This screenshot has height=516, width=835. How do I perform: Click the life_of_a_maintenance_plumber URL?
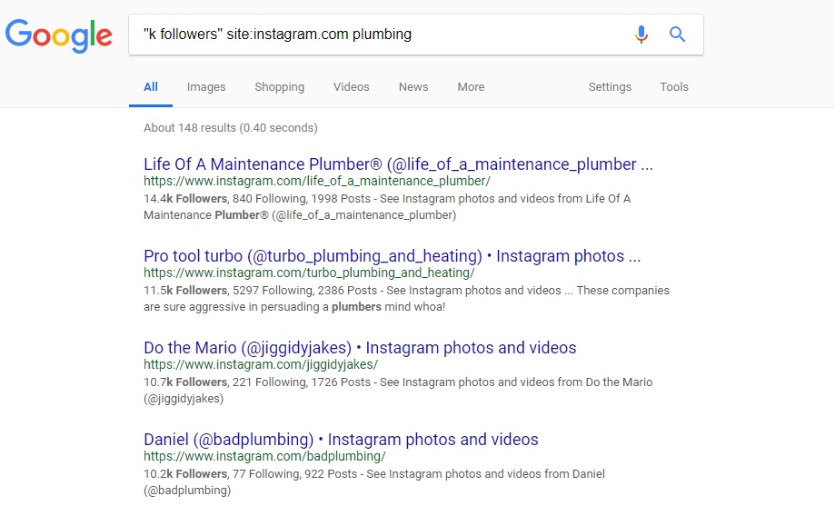point(317,181)
